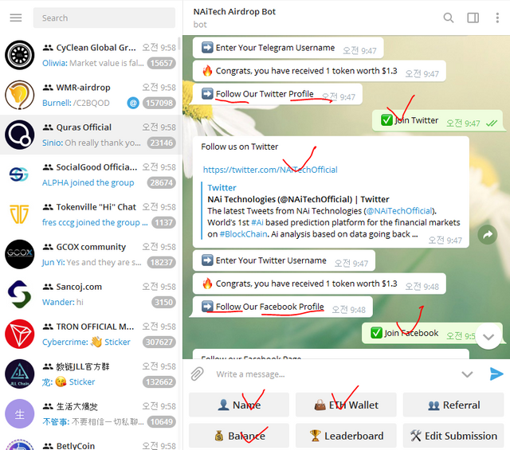
Task: Click the 28674 unread badge
Action: click(161, 182)
